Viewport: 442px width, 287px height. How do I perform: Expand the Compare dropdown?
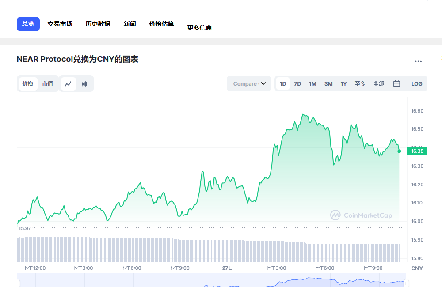coord(249,83)
